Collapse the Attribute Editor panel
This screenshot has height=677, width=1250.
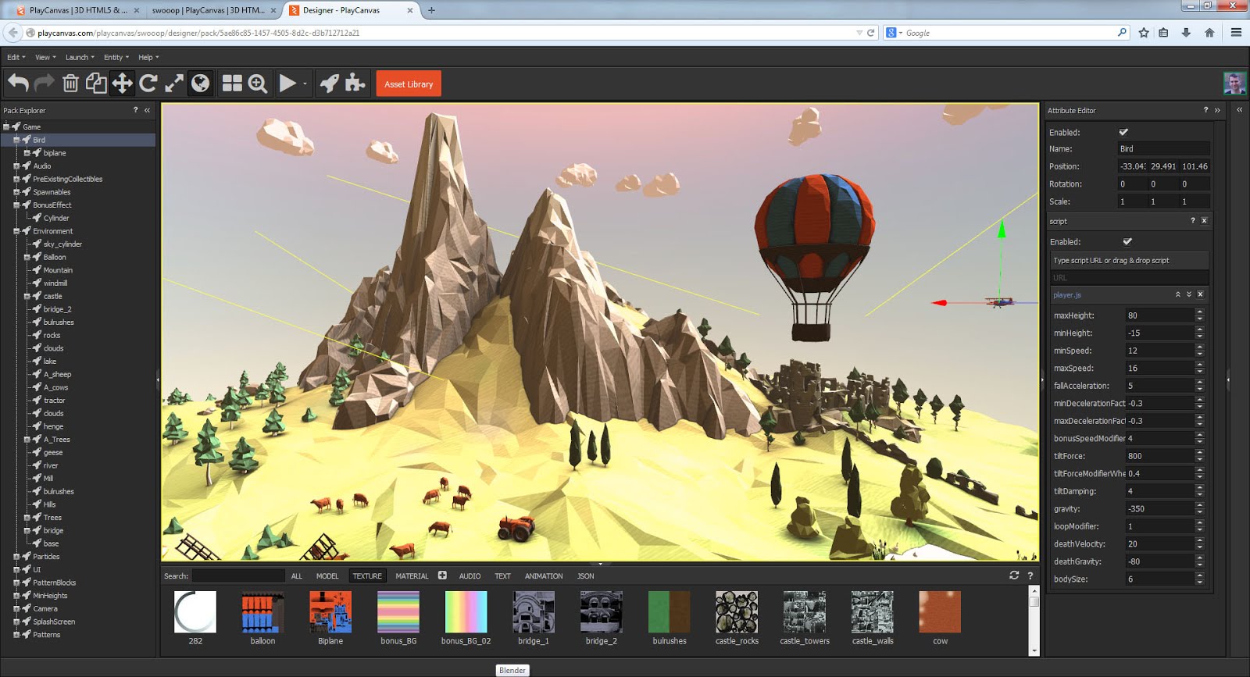(1217, 110)
